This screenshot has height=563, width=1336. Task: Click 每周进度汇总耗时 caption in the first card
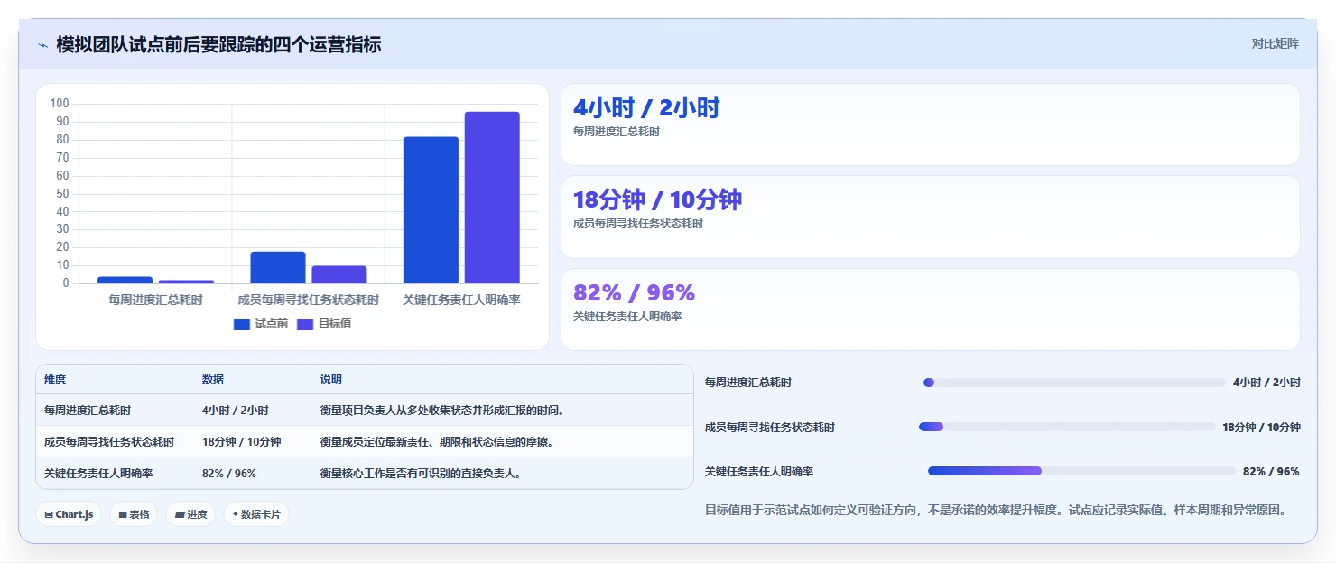click(617, 132)
